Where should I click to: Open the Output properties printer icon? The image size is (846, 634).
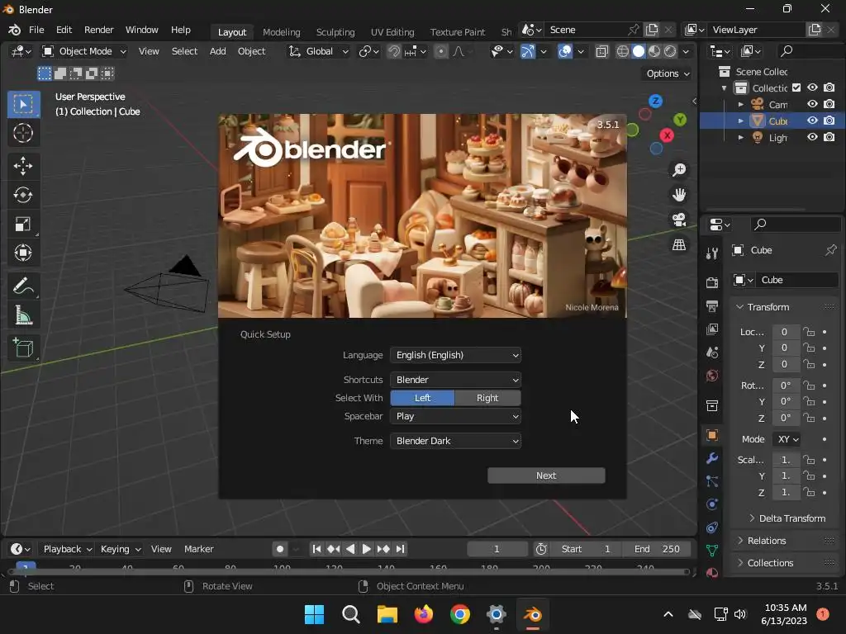tap(712, 306)
